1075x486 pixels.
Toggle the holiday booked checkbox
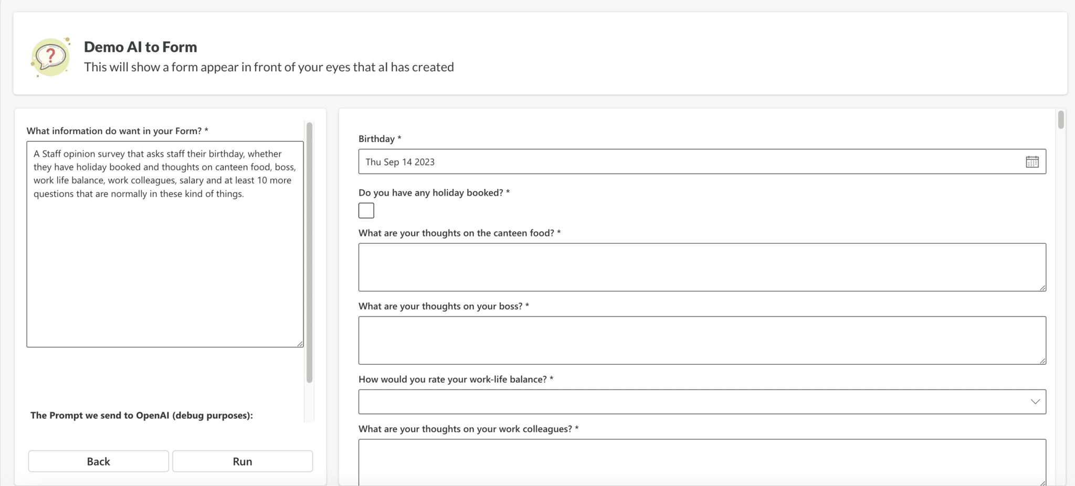point(366,210)
